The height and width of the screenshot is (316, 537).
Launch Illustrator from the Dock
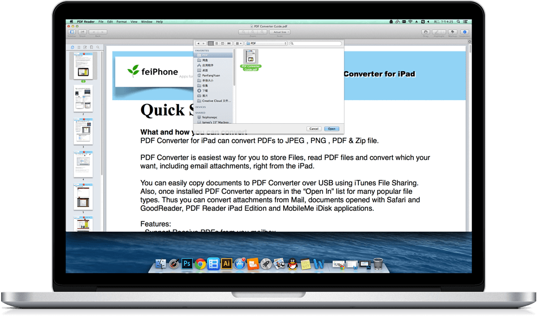click(x=226, y=263)
